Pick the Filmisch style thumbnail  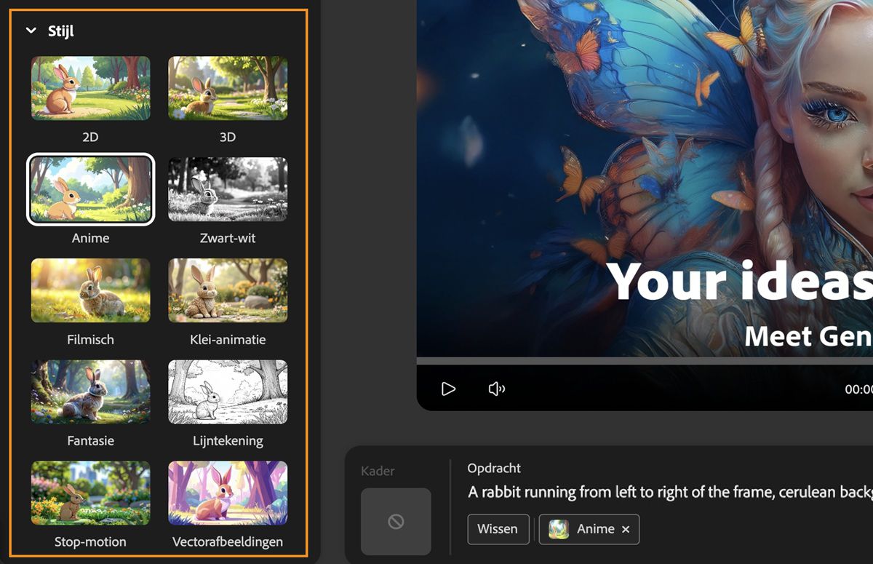[x=91, y=290]
